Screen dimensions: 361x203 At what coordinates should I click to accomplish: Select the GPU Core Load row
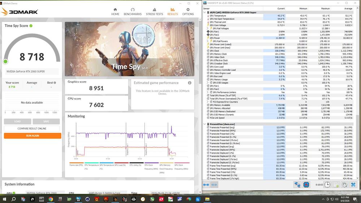(x=278, y=67)
